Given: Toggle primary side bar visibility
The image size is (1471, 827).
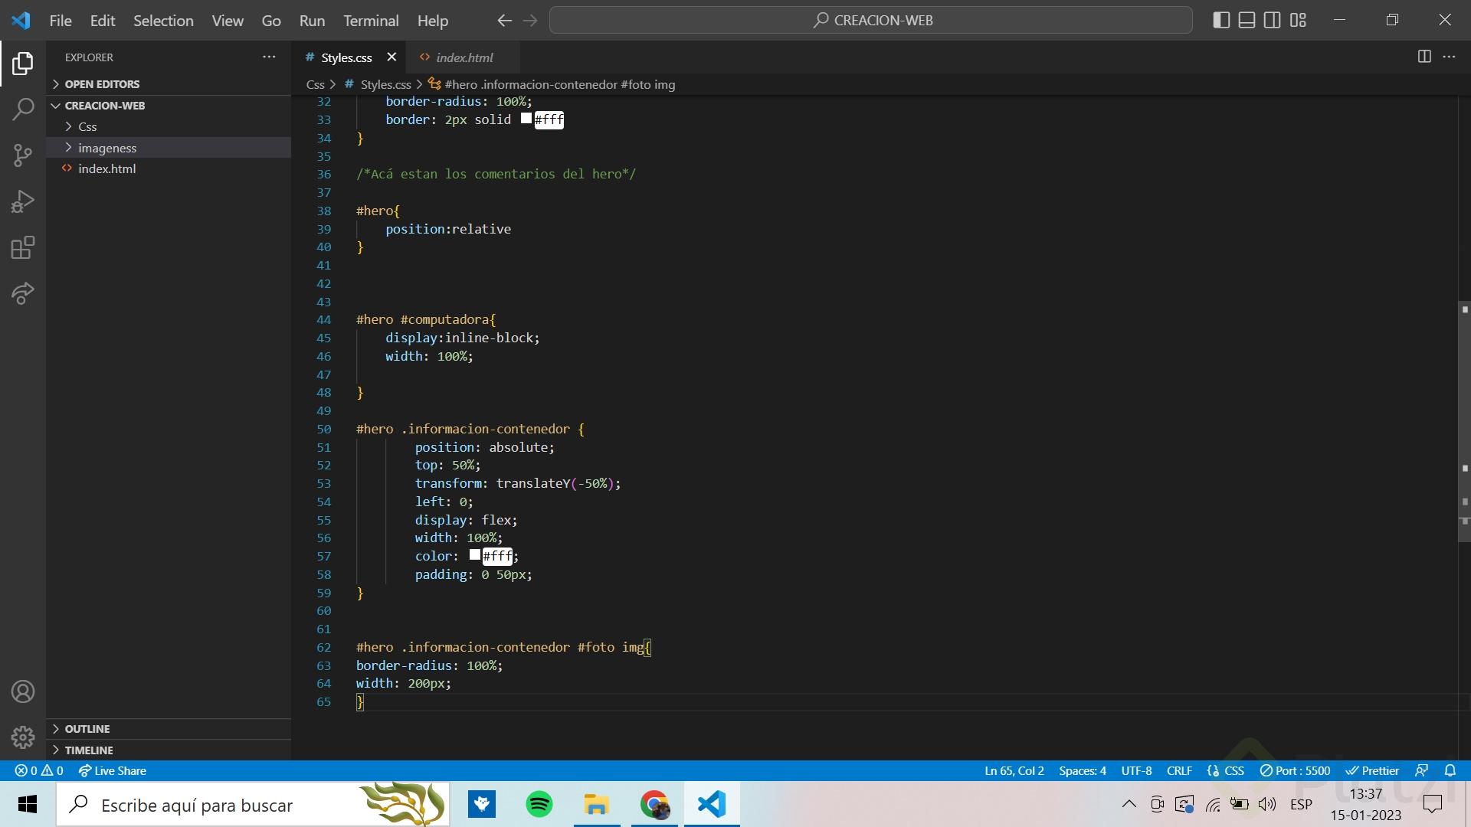Looking at the screenshot, I should click(1221, 21).
